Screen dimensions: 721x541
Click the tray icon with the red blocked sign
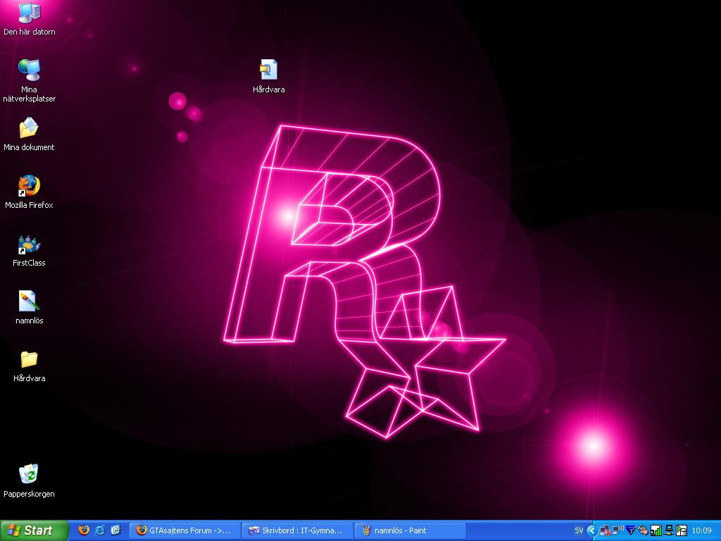[644, 530]
